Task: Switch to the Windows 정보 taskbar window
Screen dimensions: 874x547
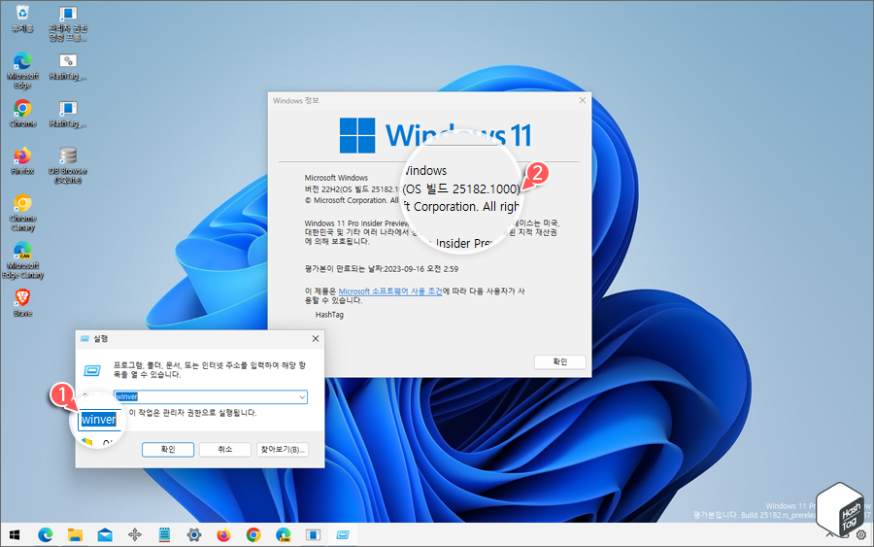Action: pyautogui.click(x=314, y=535)
